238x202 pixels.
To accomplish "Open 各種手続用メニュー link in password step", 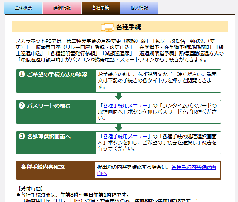I will coord(125,105).
